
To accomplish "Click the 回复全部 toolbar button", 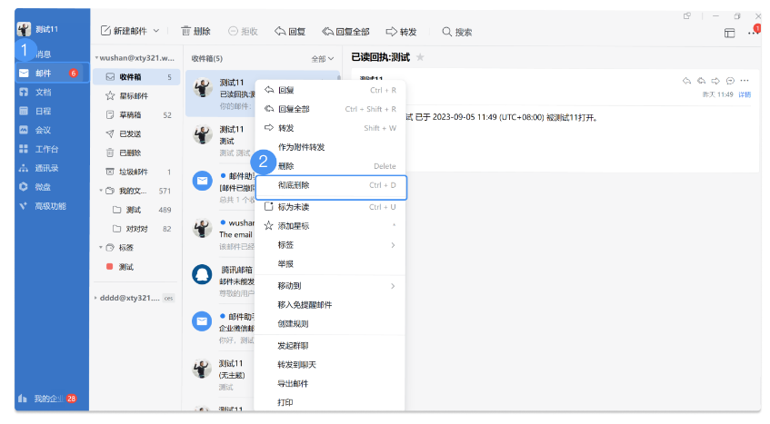I will pyautogui.click(x=345, y=32).
